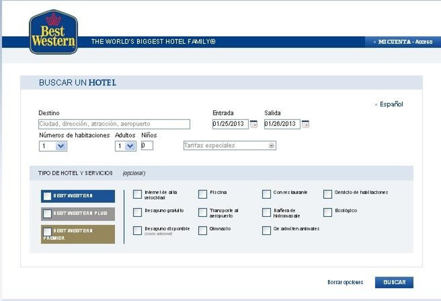Enable the Piscina checkbox
The width and height of the screenshot is (441, 301).
(x=202, y=194)
